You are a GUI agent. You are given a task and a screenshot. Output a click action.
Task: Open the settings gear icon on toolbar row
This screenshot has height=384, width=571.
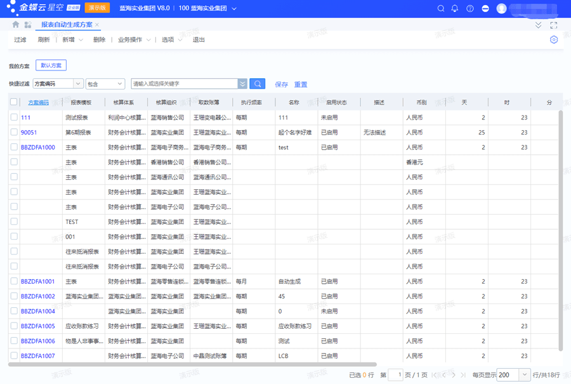pyautogui.click(x=553, y=39)
